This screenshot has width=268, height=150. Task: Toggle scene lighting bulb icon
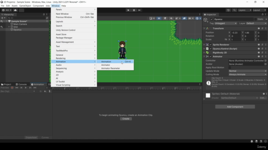point(165,18)
